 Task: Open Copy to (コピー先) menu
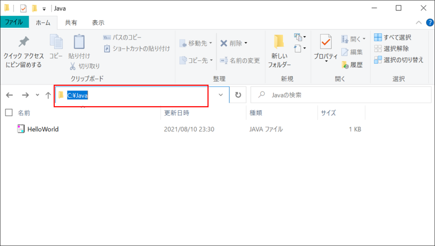point(196,60)
